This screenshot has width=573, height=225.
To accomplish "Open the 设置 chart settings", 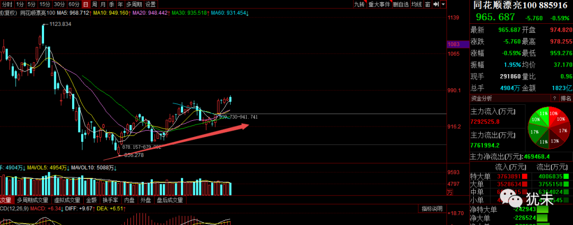I will [151, 4].
